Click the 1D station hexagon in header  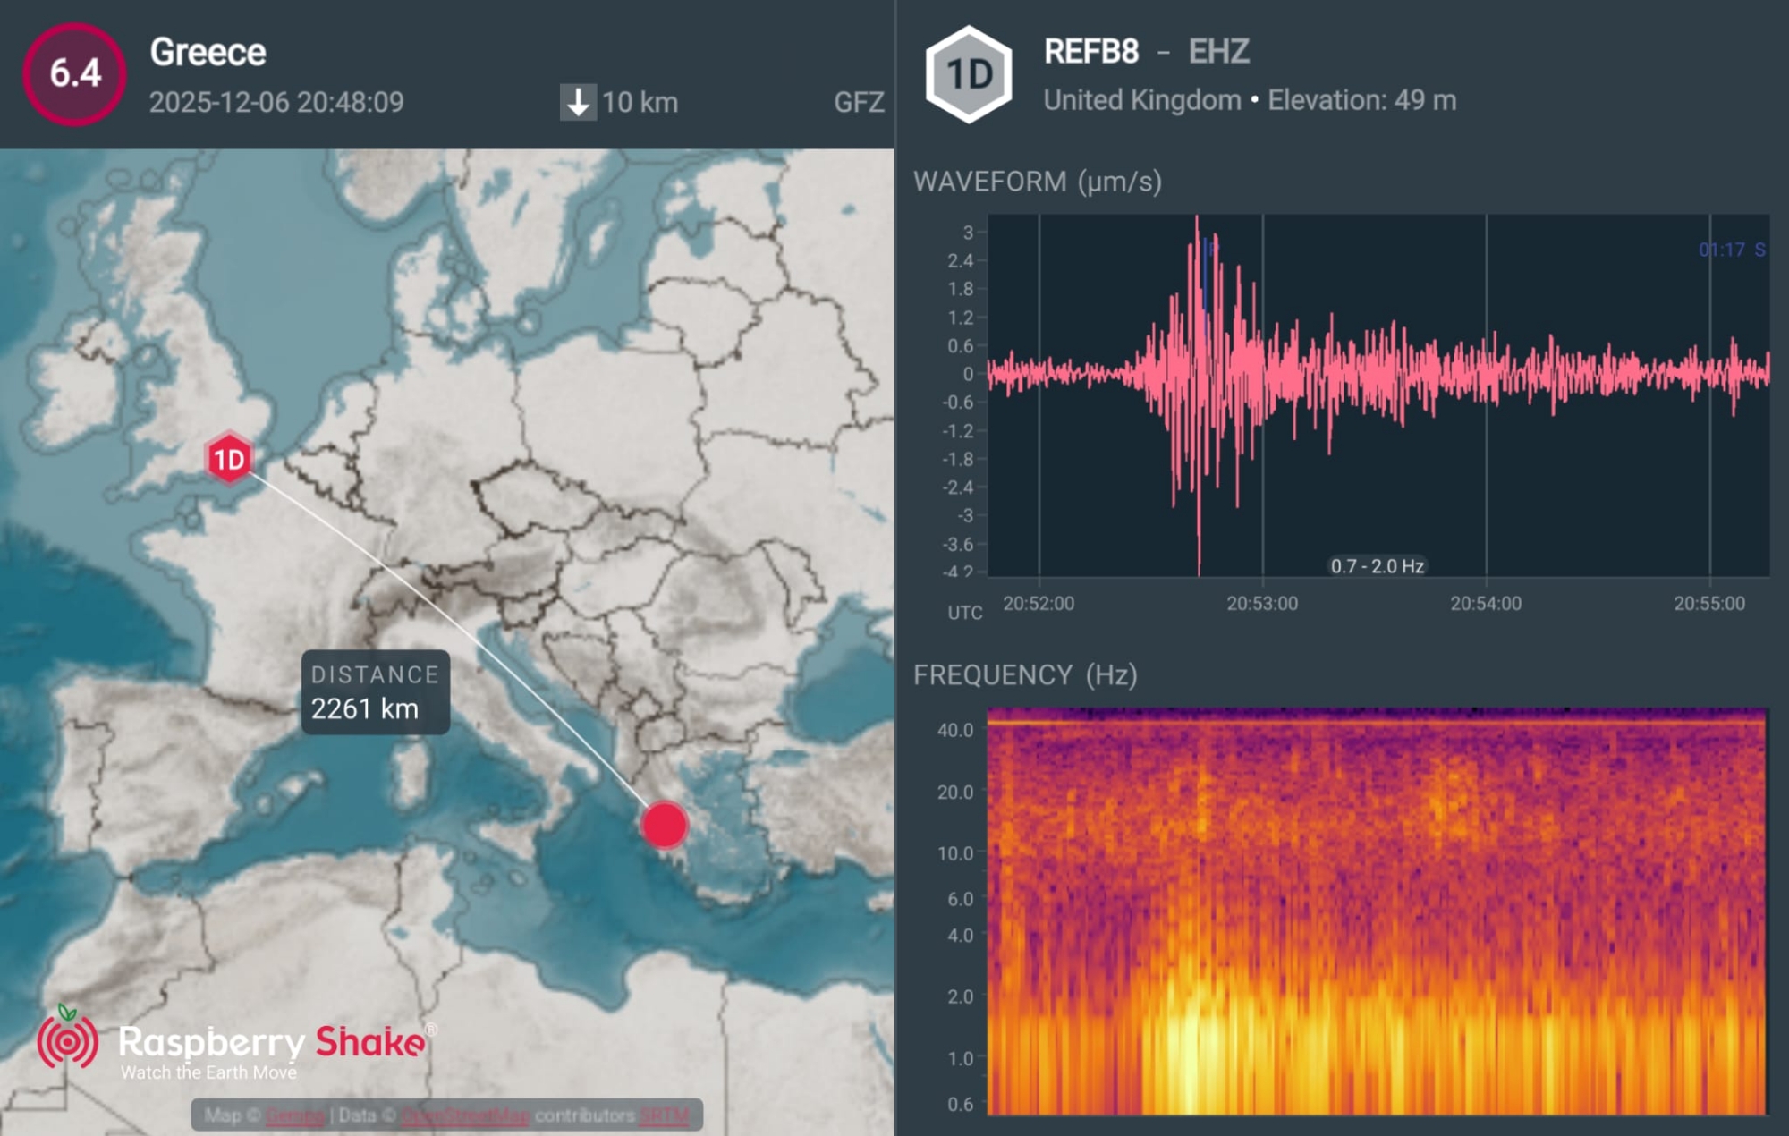pos(969,74)
